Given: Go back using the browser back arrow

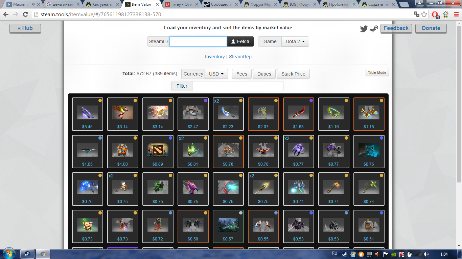Looking at the screenshot, I should pos(6,15).
